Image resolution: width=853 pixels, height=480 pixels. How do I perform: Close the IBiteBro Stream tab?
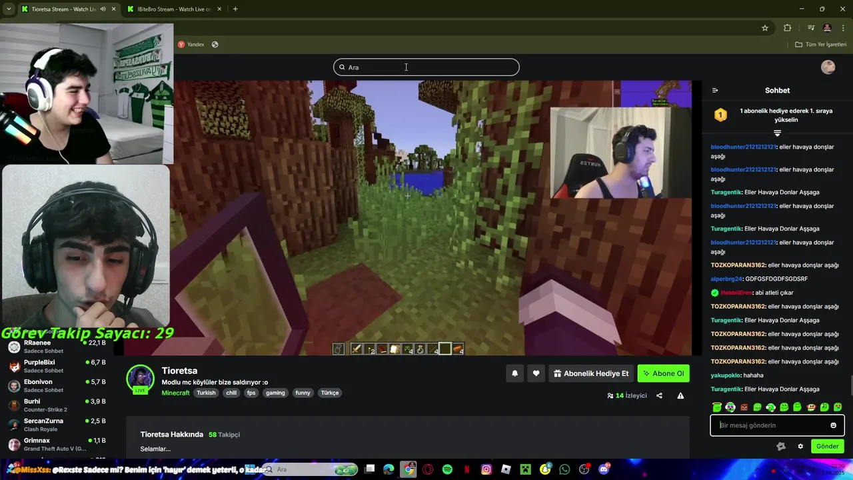point(219,9)
